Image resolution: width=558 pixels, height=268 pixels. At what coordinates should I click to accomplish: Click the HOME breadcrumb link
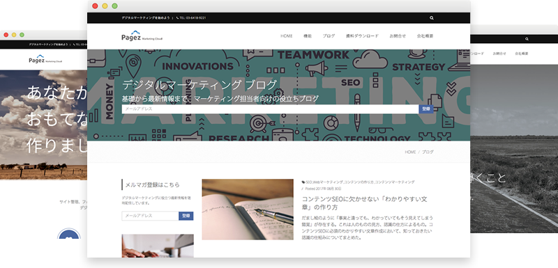(x=410, y=152)
